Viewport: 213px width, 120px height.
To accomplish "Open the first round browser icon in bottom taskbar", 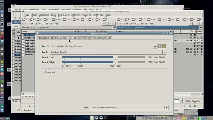I will click(97, 118).
